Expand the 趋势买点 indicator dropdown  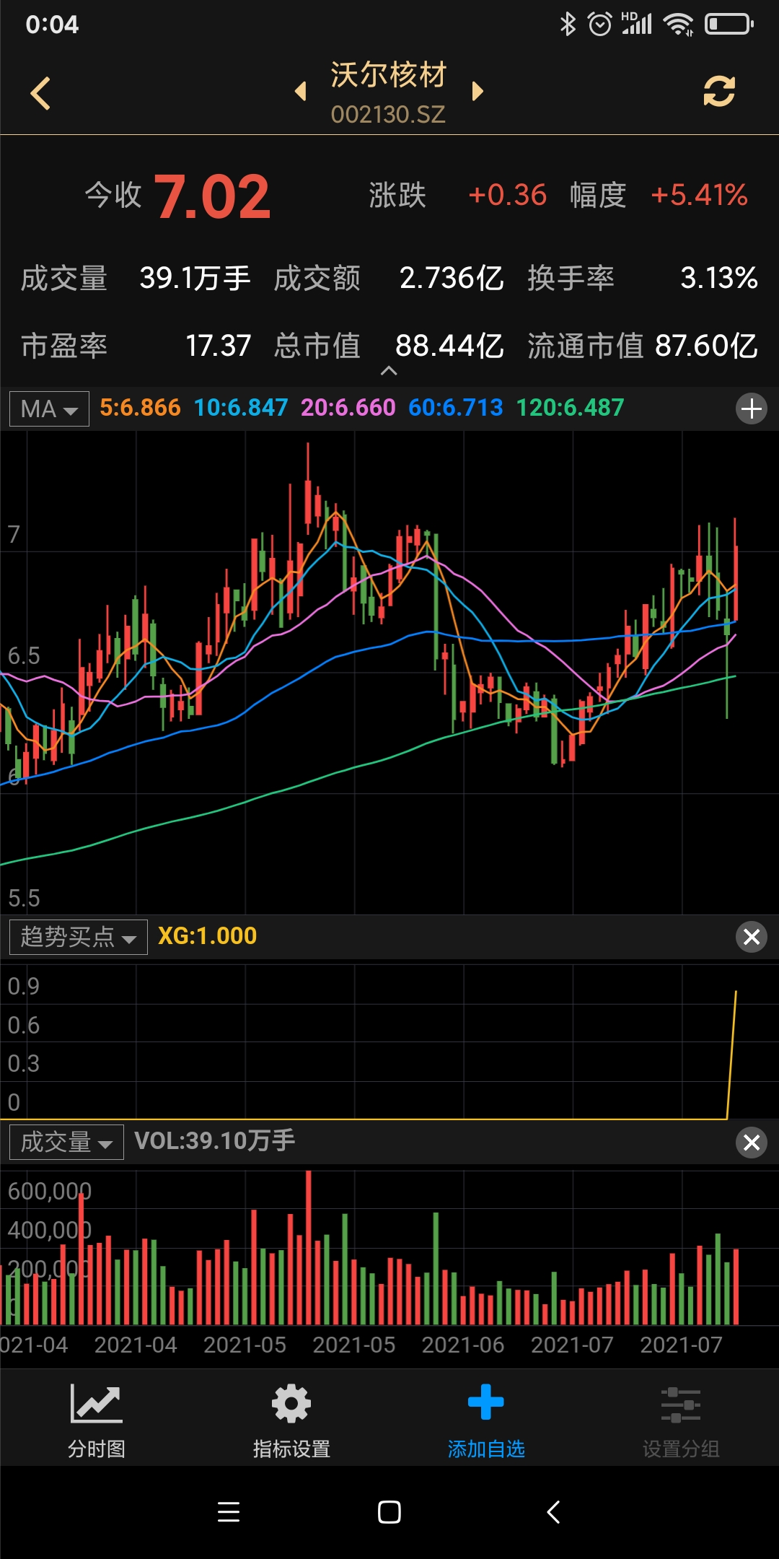[78, 937]
